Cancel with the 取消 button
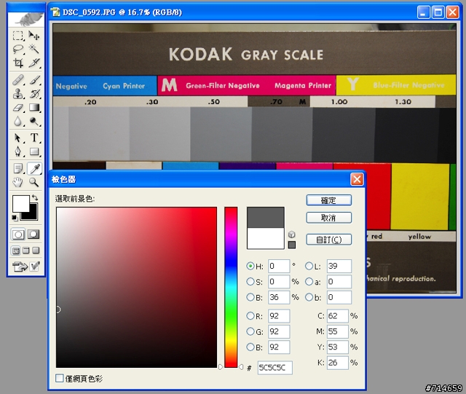466x394 pixels. pos(328,218)
